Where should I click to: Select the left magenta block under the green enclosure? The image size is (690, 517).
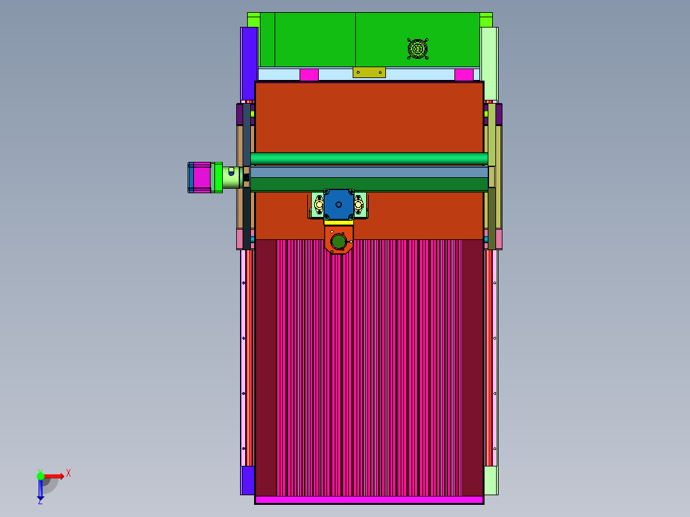(x=309, y=75)
